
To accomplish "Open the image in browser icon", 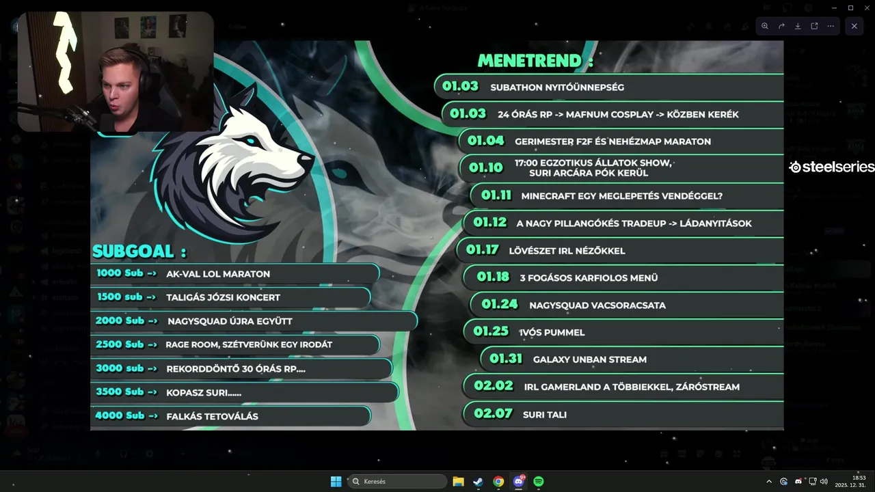I will coord(814,26).
